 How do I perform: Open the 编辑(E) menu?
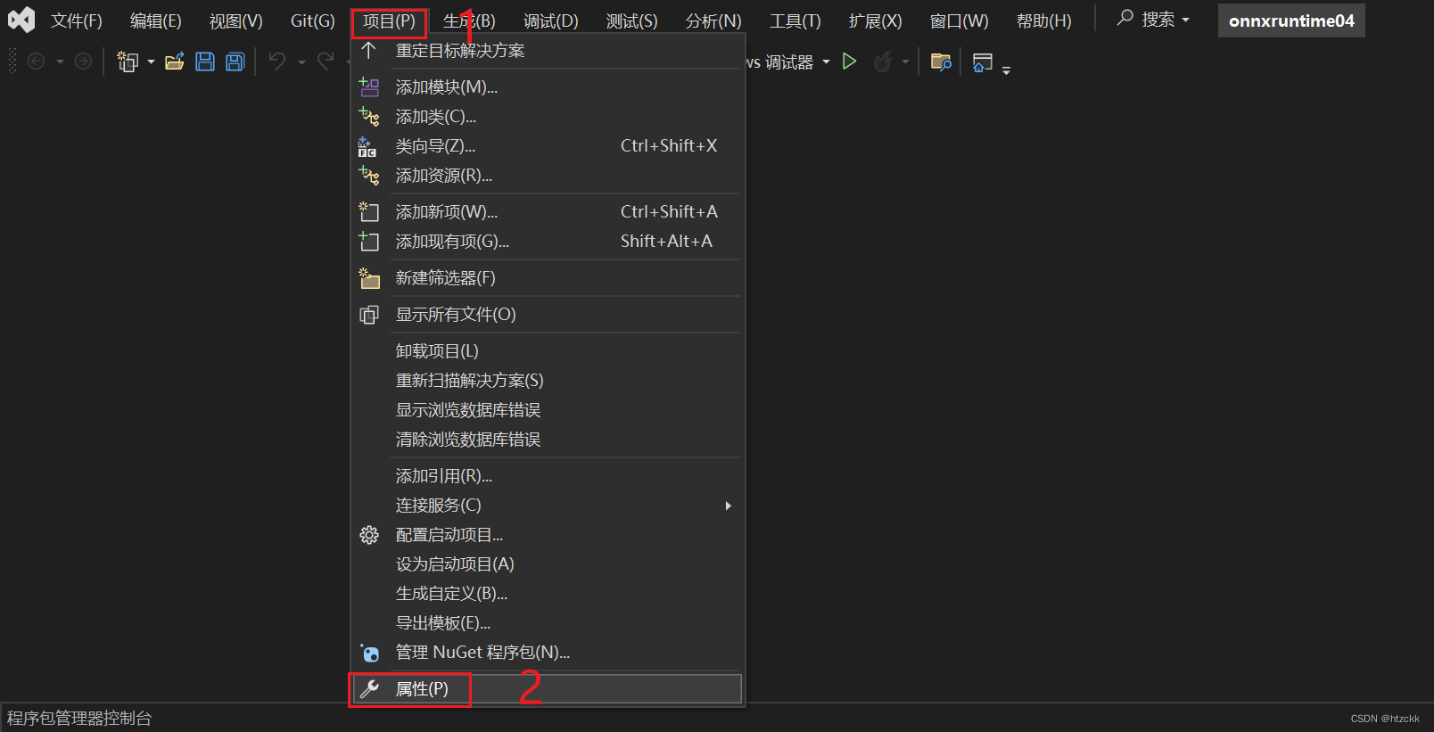pyautogui.click(x=156, y=21)
